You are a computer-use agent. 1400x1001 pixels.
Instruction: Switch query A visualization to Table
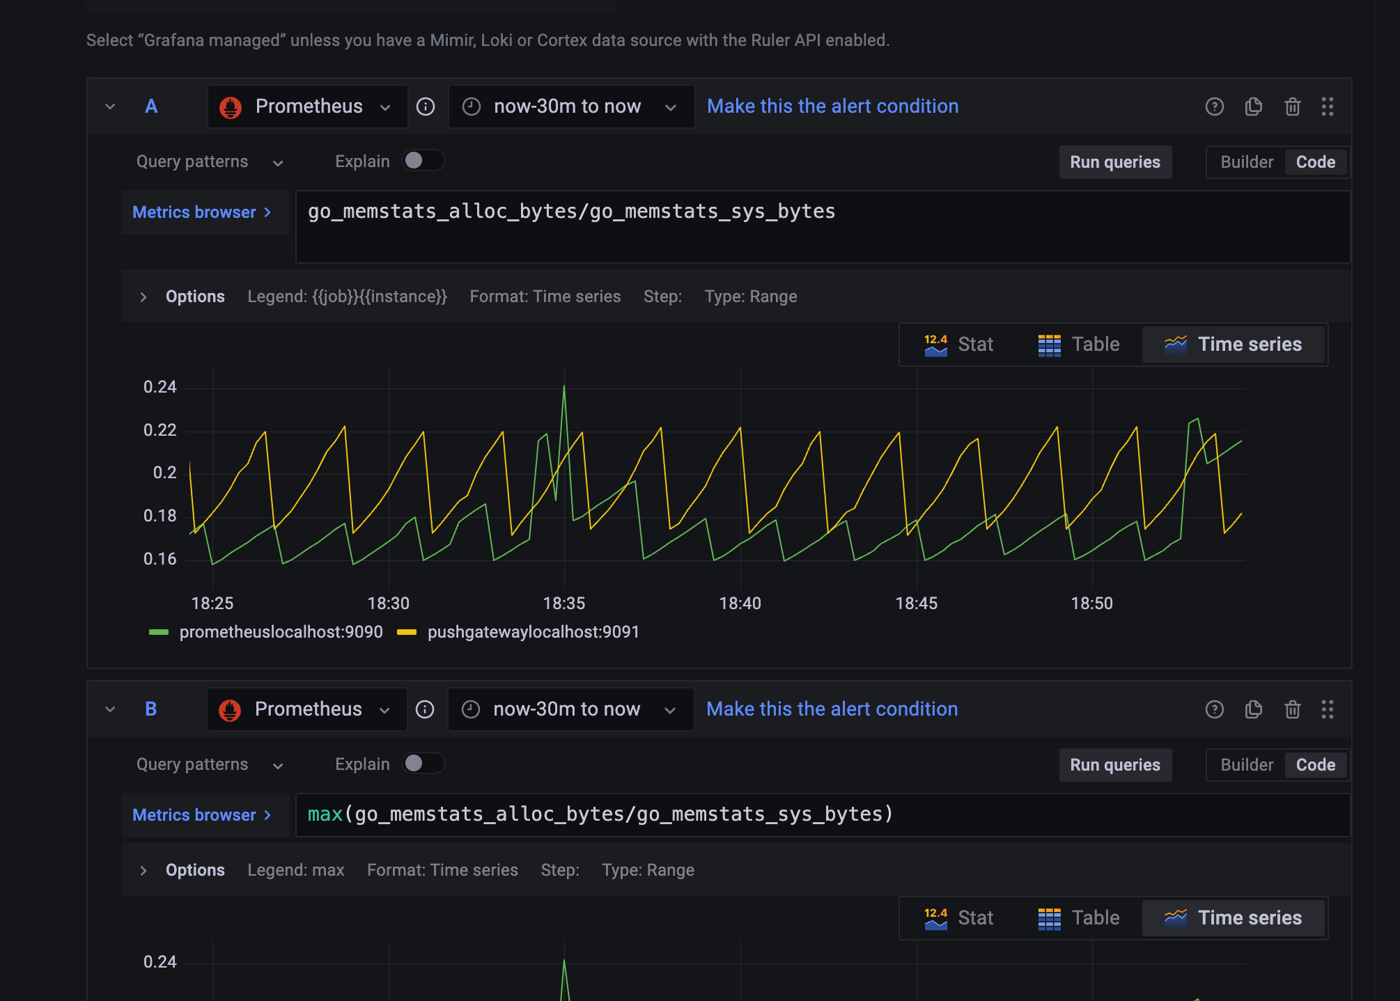click(x=1079, y=345)
